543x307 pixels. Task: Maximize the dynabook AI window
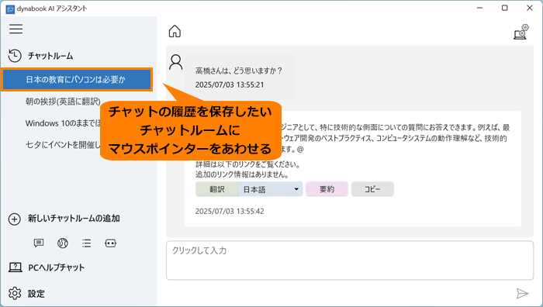(504, 8)
